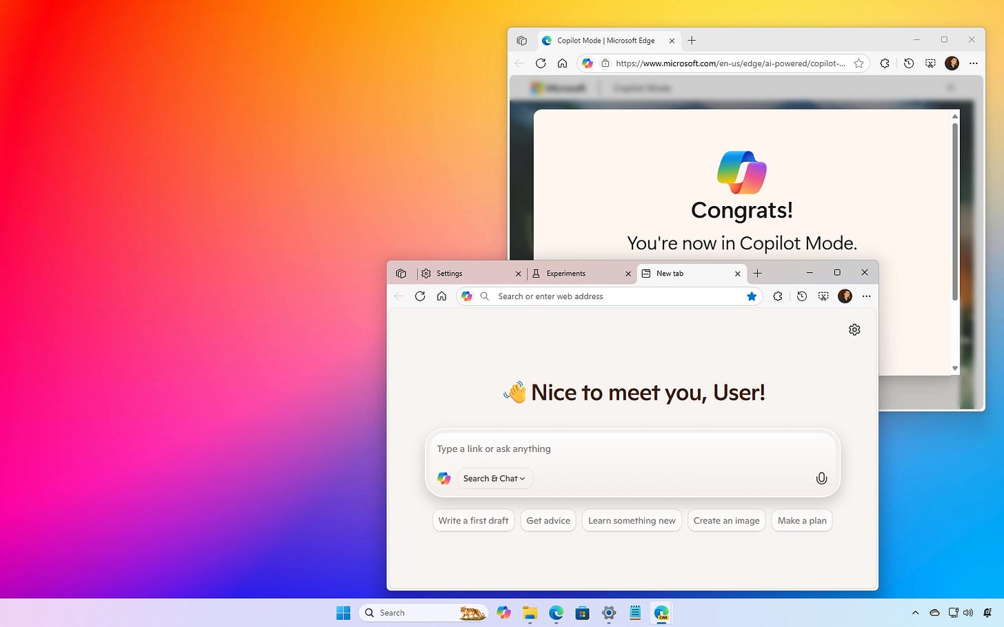
Task: Open the Copilot icon in the address bar
Action: coord(467,296)
